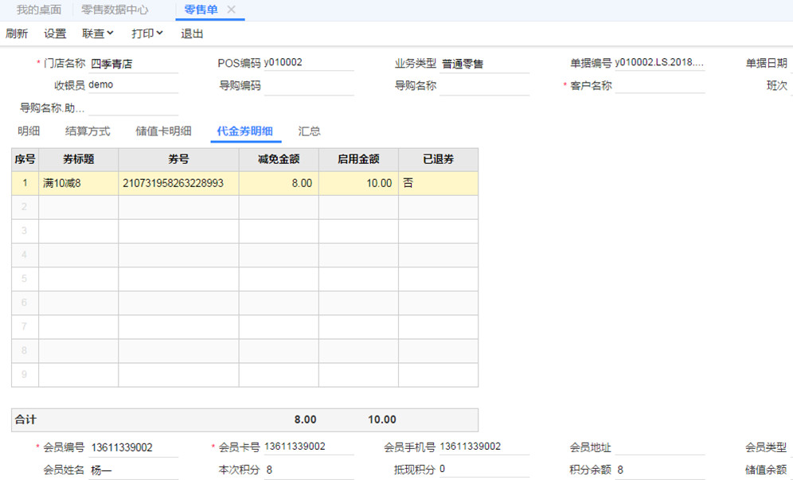Open the 明细 detail tab
This screenshot has width=793, height=480.
click(x=29, y=131)
